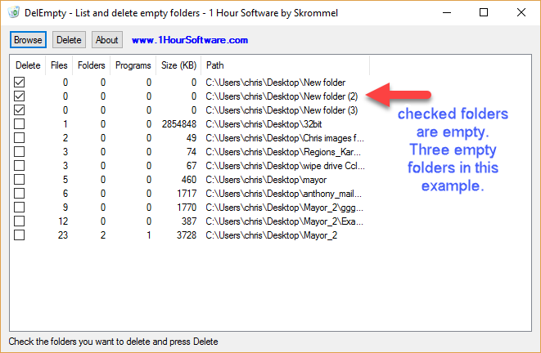Select path 'Desktop\Regions_Kar...'
This screenshot has width=541, height=353.
tap(283, 152)
